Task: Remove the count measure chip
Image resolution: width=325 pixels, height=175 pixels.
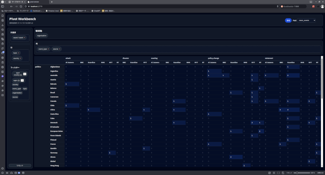Action: (x=24, y=38)
